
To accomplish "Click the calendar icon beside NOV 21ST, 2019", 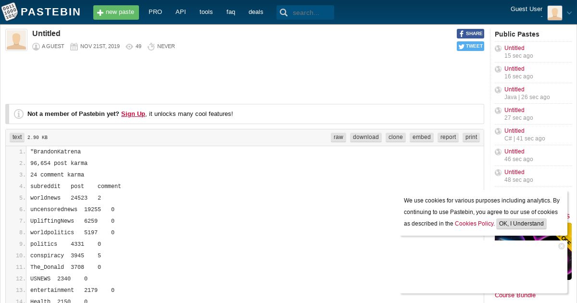I will click(74, 47).
